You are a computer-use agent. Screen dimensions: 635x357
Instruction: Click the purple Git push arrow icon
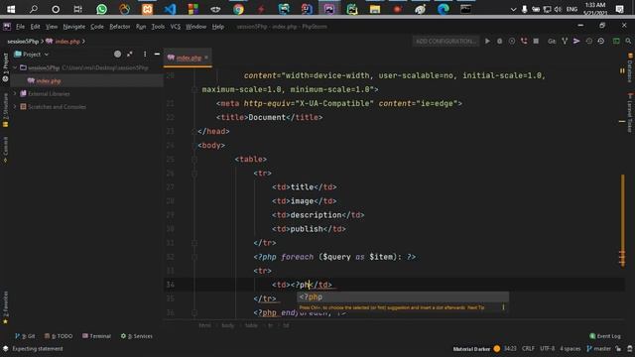pos(576,41)
